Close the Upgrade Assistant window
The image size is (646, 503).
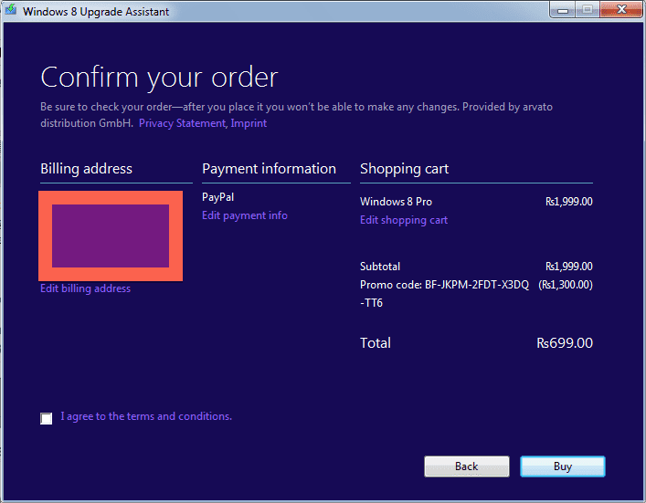coord(621,10)
